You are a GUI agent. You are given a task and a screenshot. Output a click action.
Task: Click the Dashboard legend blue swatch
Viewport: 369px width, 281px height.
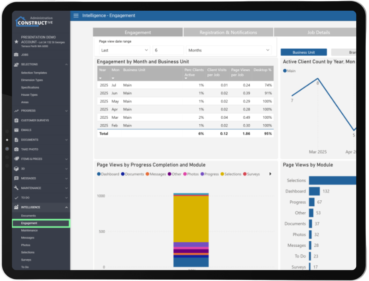(x=99, y=174)
